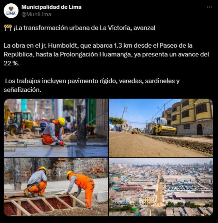Image resolution: width=218 pixels, height=223 pixels.
Task: Click the kneeling worker's yellow helmet in first photo
Action: (62, 121)
